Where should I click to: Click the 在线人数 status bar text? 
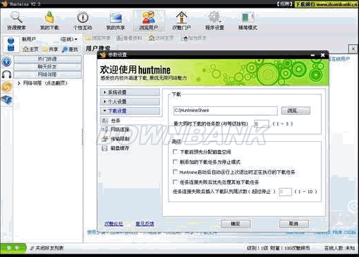tap(340, 248)
